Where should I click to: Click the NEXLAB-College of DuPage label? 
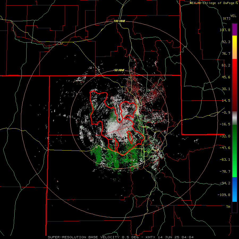click(212, 3)
